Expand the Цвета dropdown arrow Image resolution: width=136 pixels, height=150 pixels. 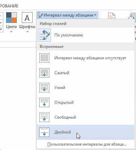click(x=11, y=32)
